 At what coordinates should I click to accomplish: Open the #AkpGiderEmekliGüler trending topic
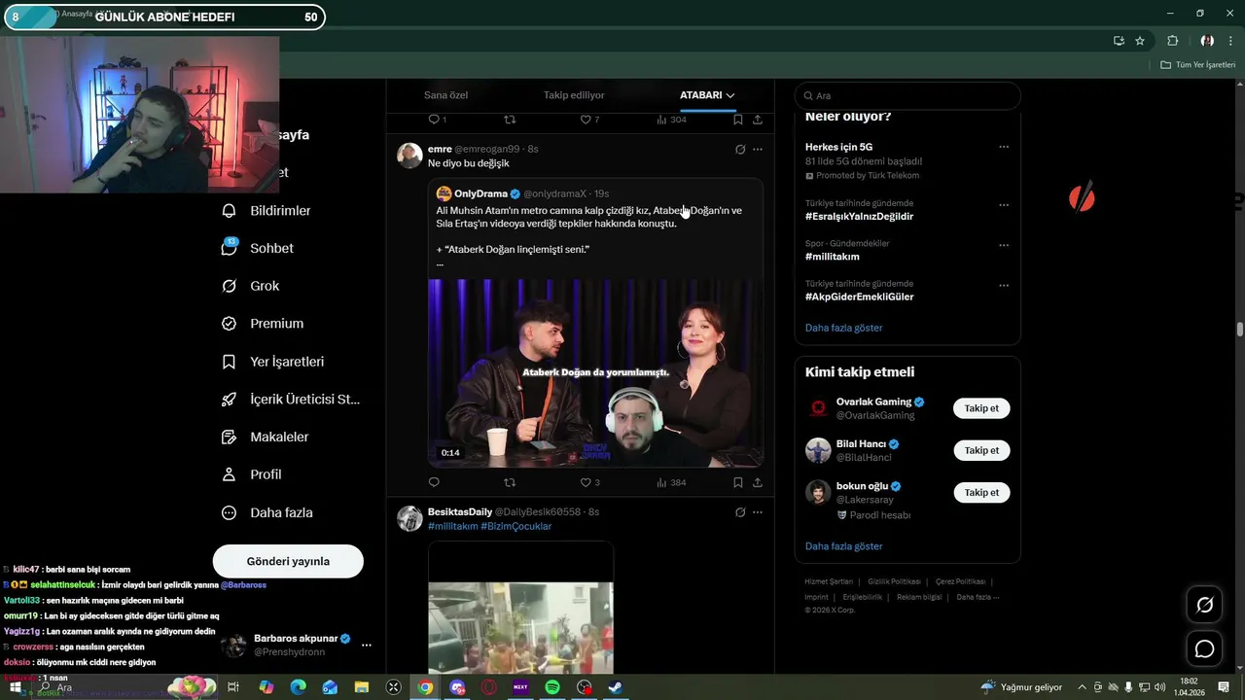coord(859,297)
